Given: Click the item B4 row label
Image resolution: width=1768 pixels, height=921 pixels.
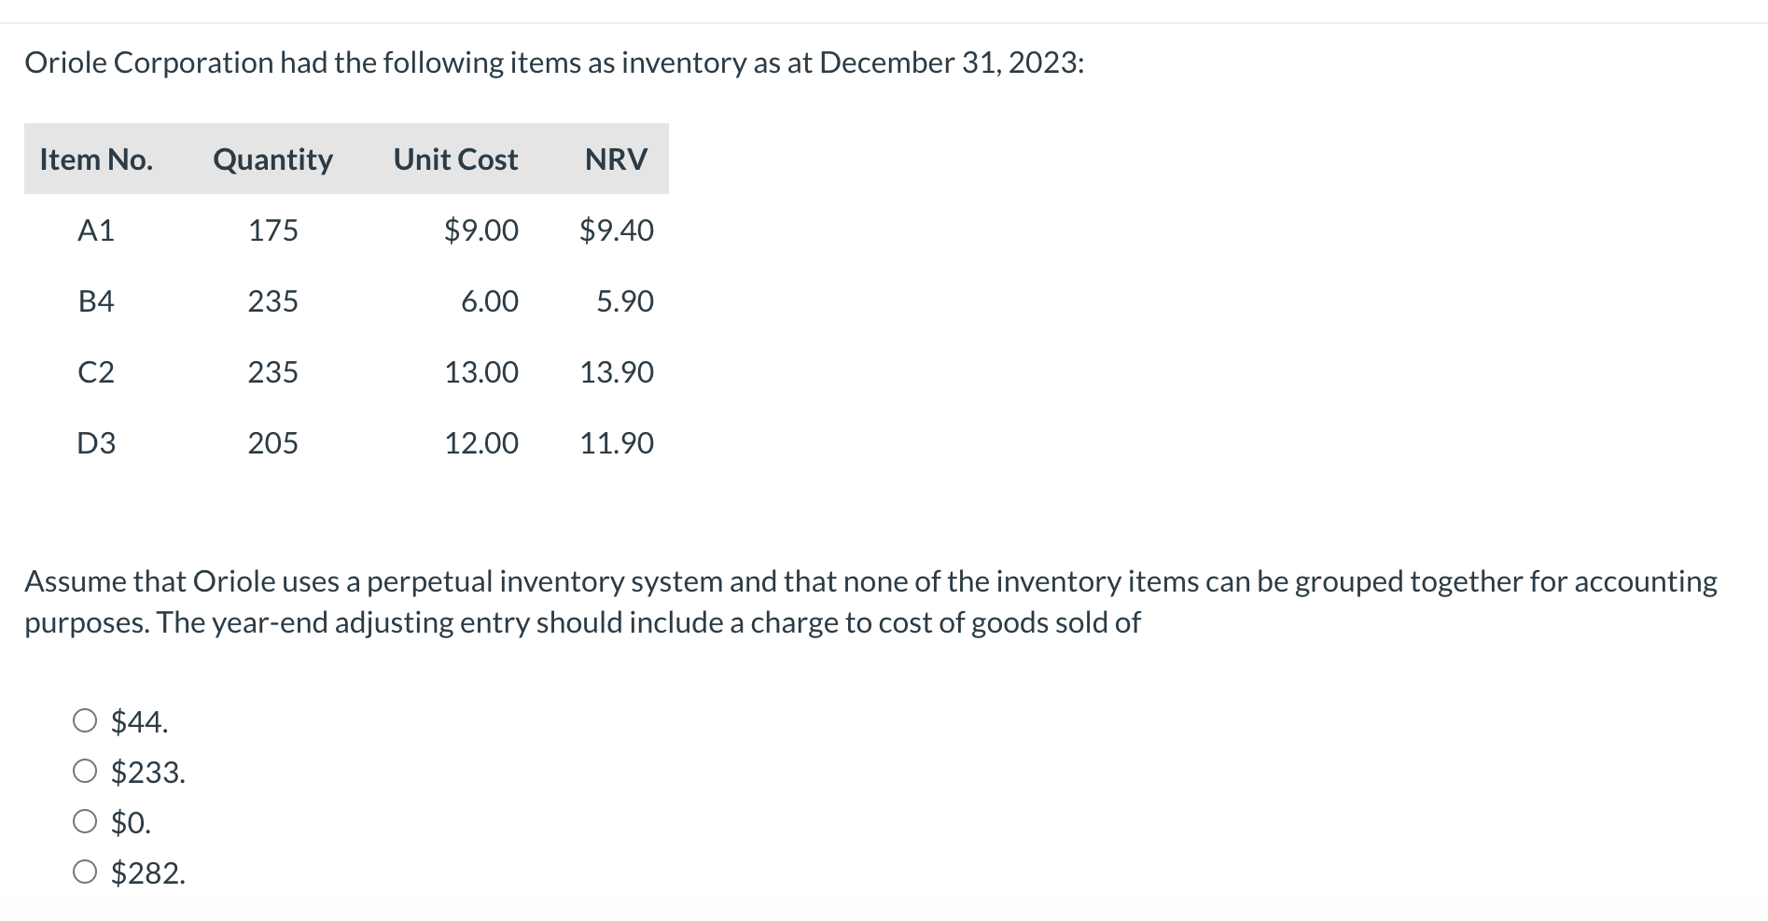Looking at the screenshot, I should [96, 300].
